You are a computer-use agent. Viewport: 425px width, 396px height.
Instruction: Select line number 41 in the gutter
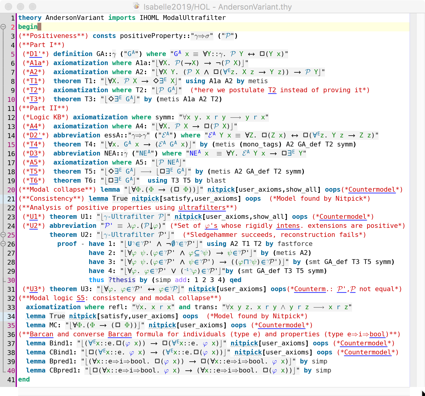click(11, 380)
